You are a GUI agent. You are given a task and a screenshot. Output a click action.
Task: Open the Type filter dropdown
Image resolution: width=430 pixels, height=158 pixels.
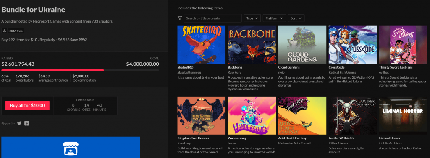pyautogui.click(x=252, y=18)
